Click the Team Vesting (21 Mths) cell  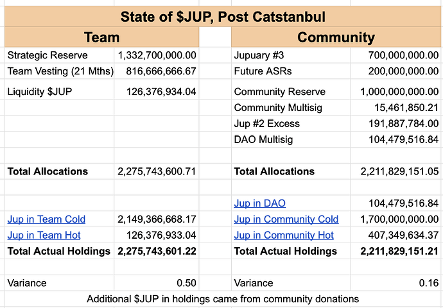click(x=60, y=71)
